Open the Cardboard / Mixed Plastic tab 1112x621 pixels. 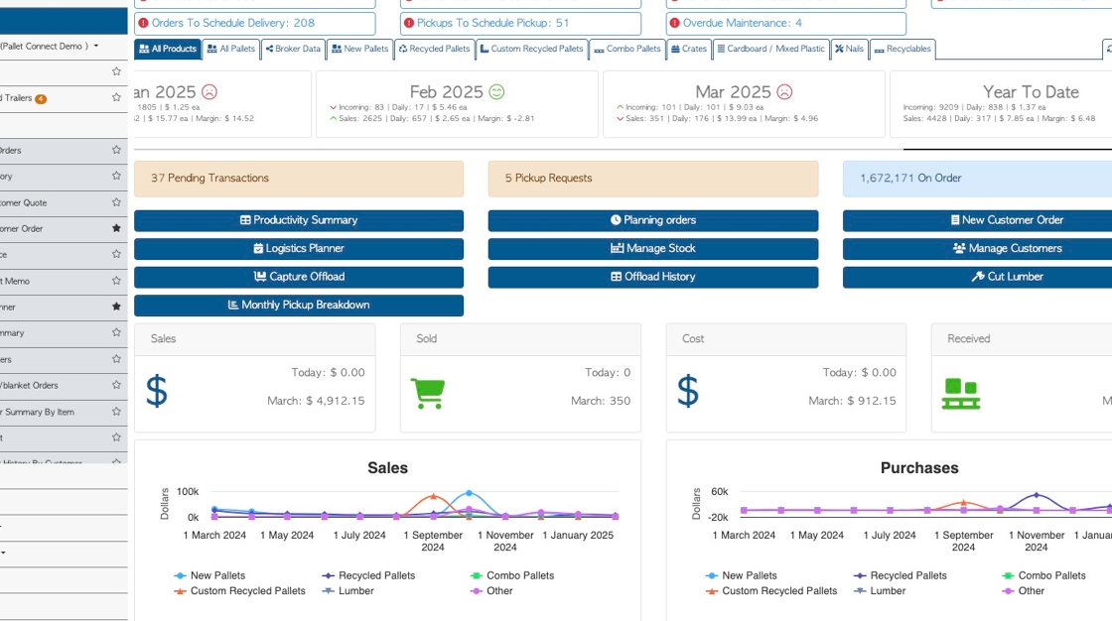(770, 49)
